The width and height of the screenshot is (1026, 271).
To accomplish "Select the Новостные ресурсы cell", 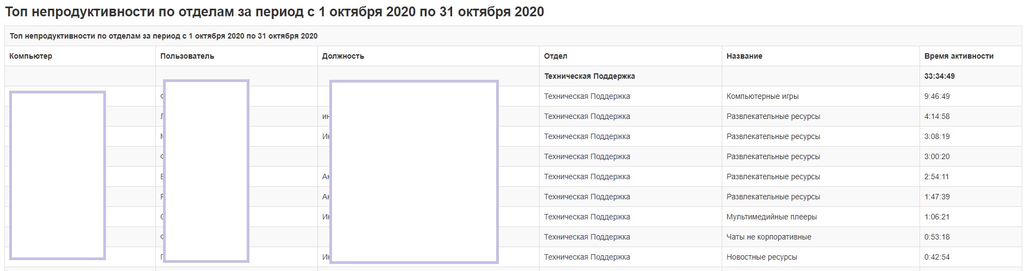I will pyautogui.click(x=761, y=257).
